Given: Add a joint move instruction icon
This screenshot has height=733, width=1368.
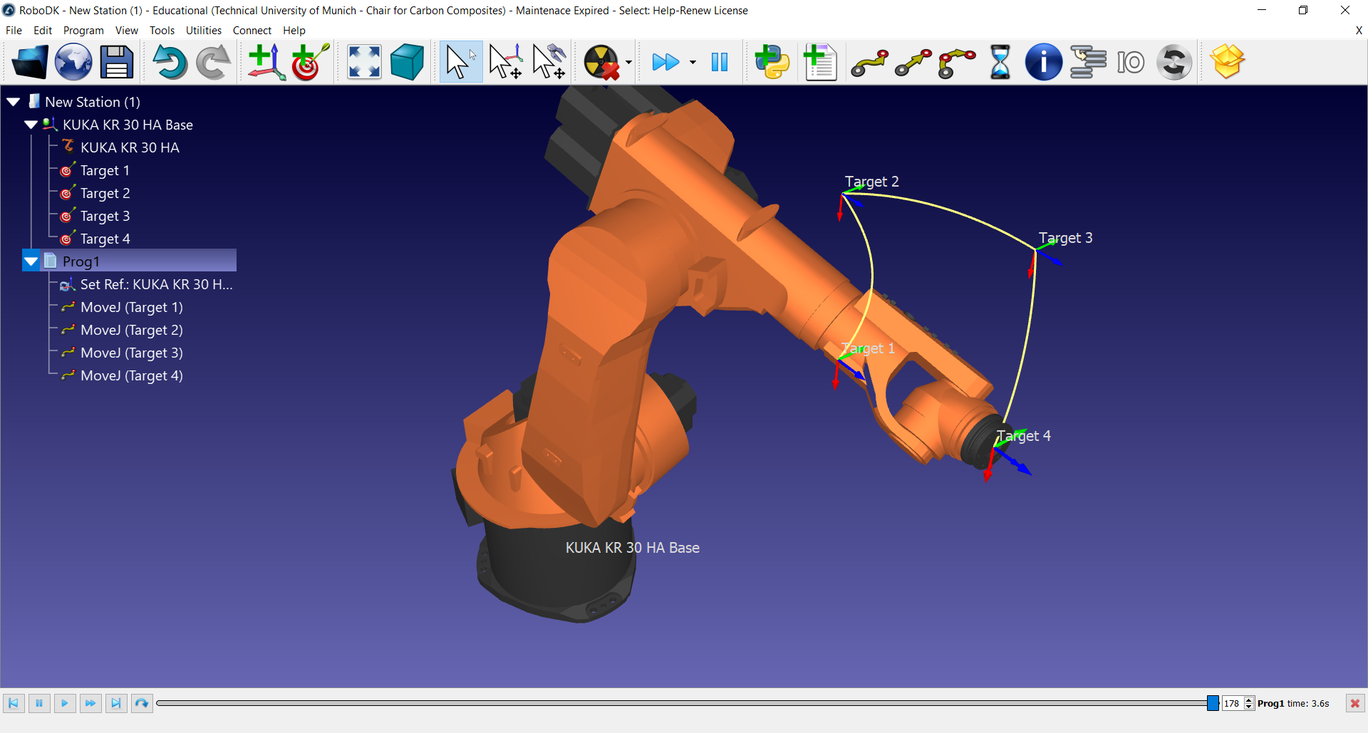Looking at the screenshot, I should tap(869, 62).
